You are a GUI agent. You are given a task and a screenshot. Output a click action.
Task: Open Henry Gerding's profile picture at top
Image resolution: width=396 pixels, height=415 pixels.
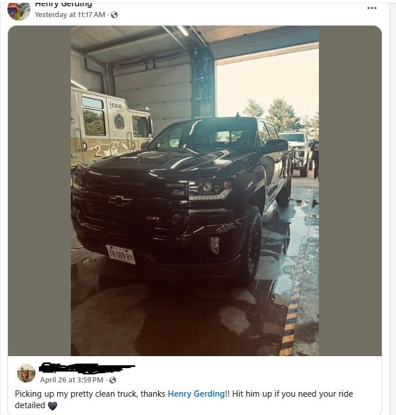(x=18, y=11)
